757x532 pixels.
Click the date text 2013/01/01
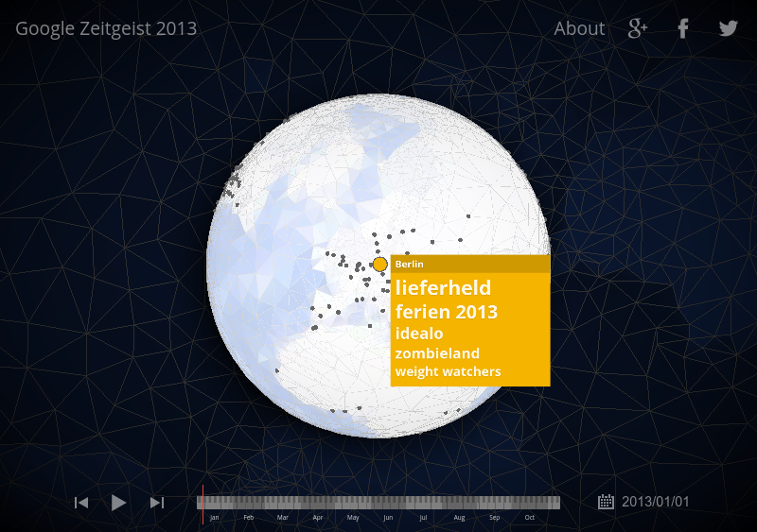[x=656, y=502]
